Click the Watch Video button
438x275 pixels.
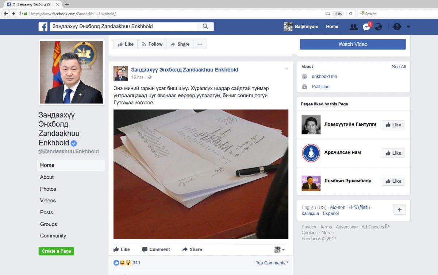(x=353, y=44)
